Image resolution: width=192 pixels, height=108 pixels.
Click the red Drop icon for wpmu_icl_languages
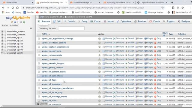click(155, 84)
